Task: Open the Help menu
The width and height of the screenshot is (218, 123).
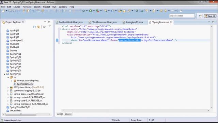Action: (72, 7)
